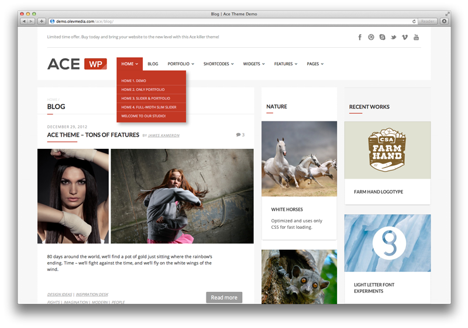Click the Blog page heading

pos(56,107)
